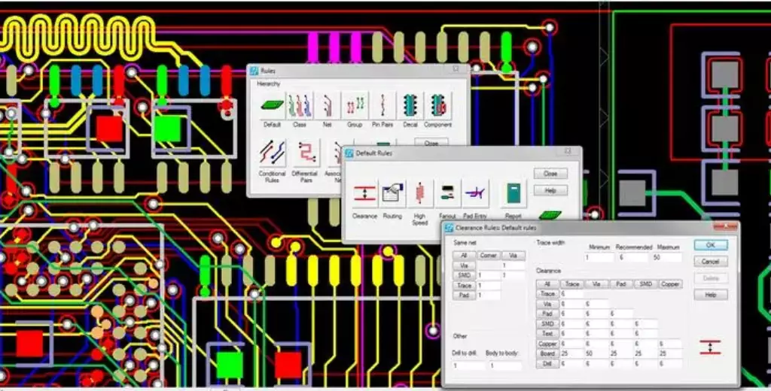Open Pin Pairs rules
771x391 pixels.
click(x=383, y=106)
